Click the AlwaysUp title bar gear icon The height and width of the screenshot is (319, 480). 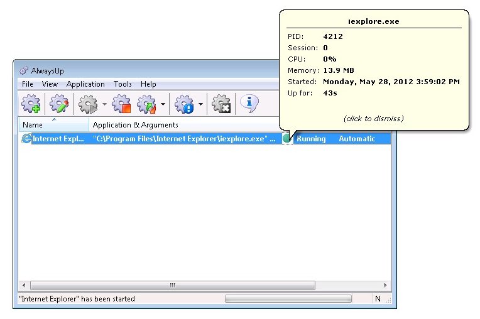pos(24,71)
